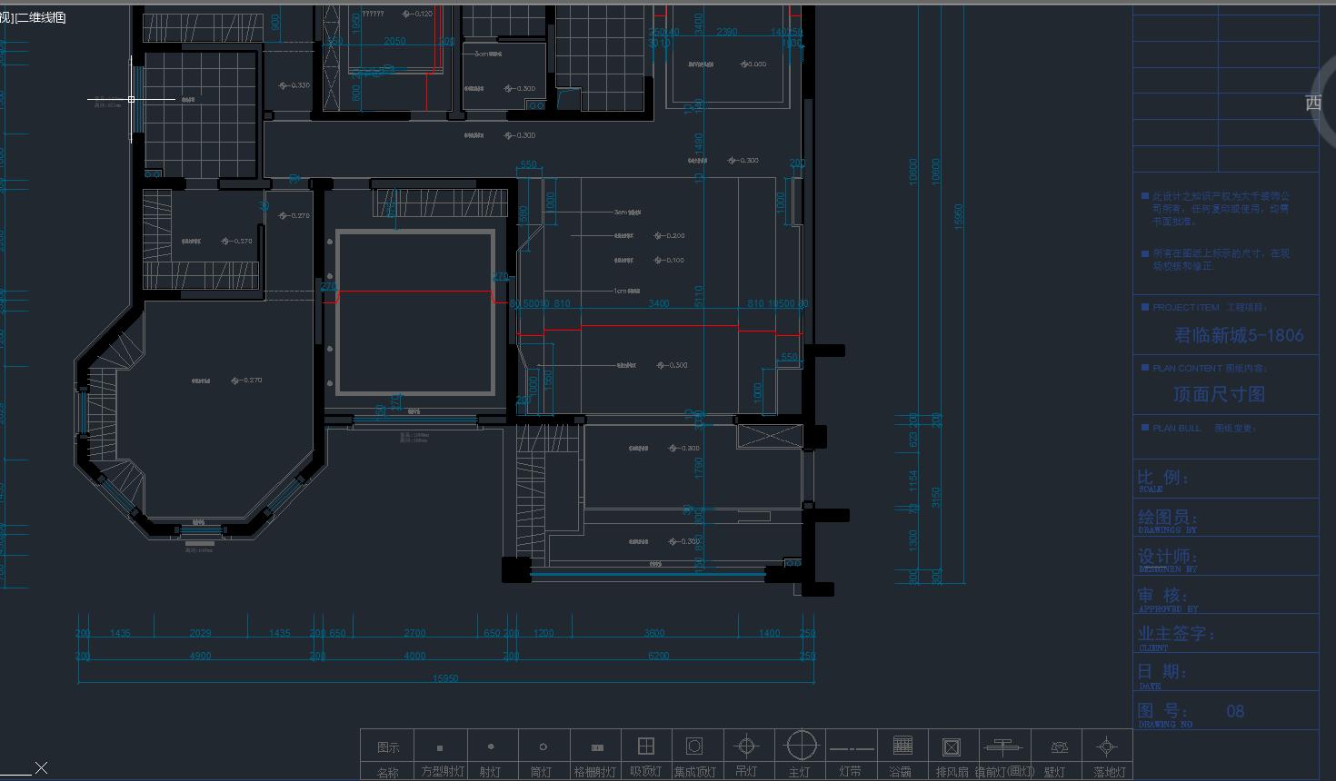This screenshot has height=781, width=1336.
Task: Click the 西 face of the ViewCube
Action: (x=1313, y=103)
